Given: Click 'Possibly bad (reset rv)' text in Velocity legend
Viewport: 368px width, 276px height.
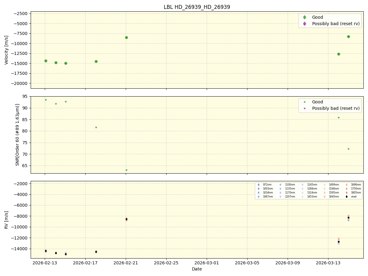Looking at the screenshot, I should tap(336, 24).
